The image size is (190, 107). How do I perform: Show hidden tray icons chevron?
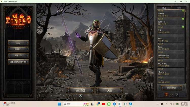[x=158, y=104]
